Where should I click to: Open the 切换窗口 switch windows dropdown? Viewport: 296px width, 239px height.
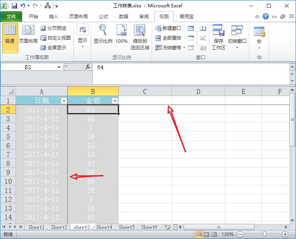coord(237,37)
